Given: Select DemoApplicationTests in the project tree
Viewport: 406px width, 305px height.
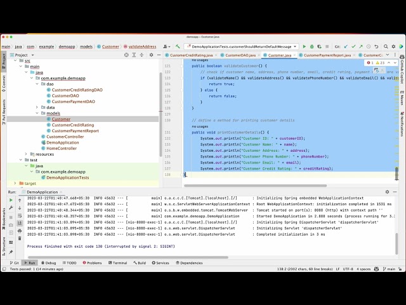Looking at the screenshot, I should pyautogui.click(x=68, y=178).
